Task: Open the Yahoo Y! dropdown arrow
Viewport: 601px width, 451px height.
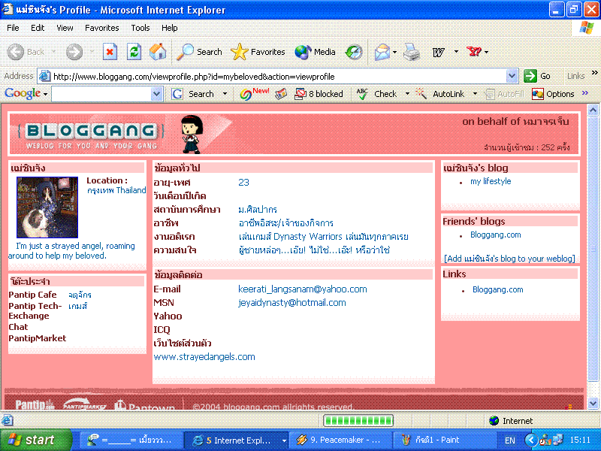Action: [486, 52]
